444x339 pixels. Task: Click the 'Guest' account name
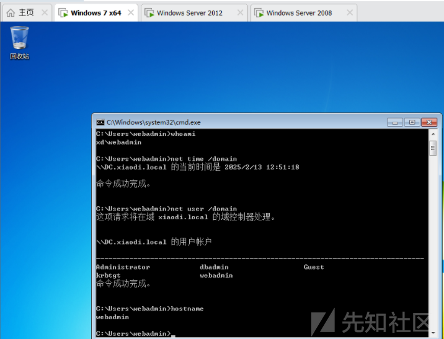coord(314,267)
